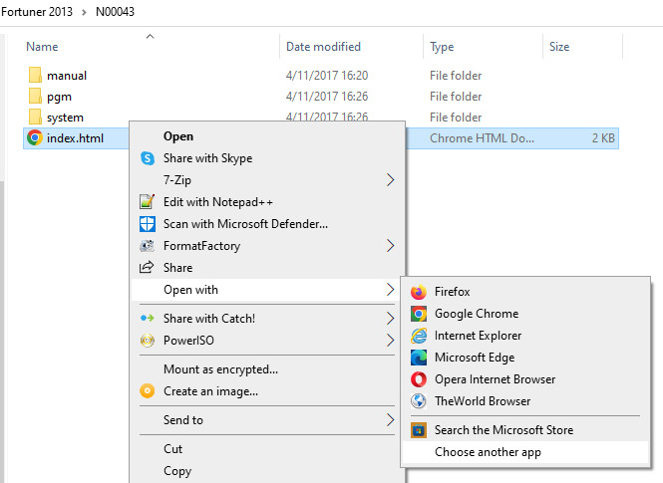Screen dimensions: 663x483
Task: Click the Notepad++ icon in context menu
Action: (148, 202)
